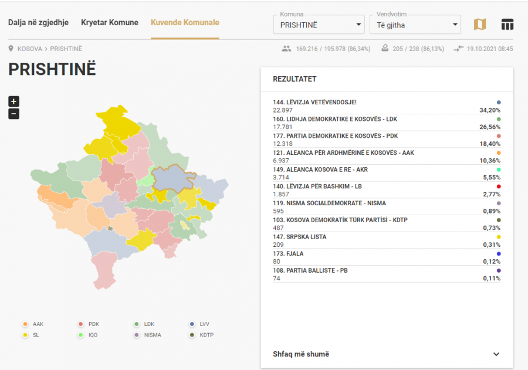Click SL legend color dot
The image size is (528, 370).
[25, 335]
